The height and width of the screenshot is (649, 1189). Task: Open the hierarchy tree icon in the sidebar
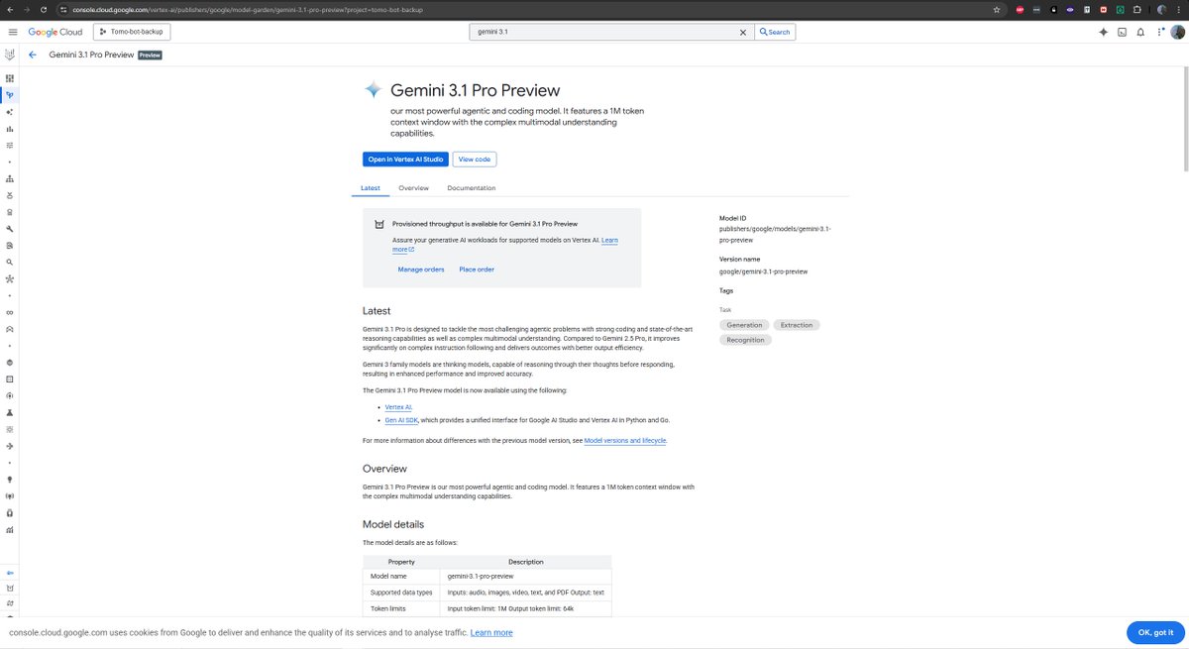click(x=10, y=178)
